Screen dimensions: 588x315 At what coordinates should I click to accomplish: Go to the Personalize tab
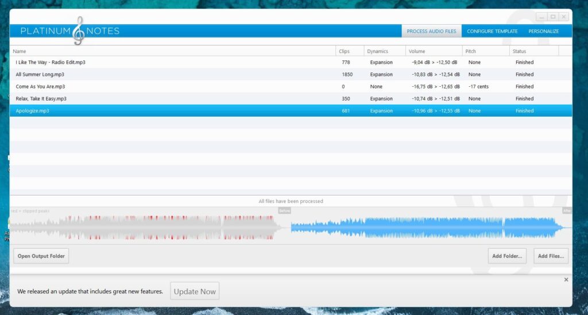pos(543,31)
